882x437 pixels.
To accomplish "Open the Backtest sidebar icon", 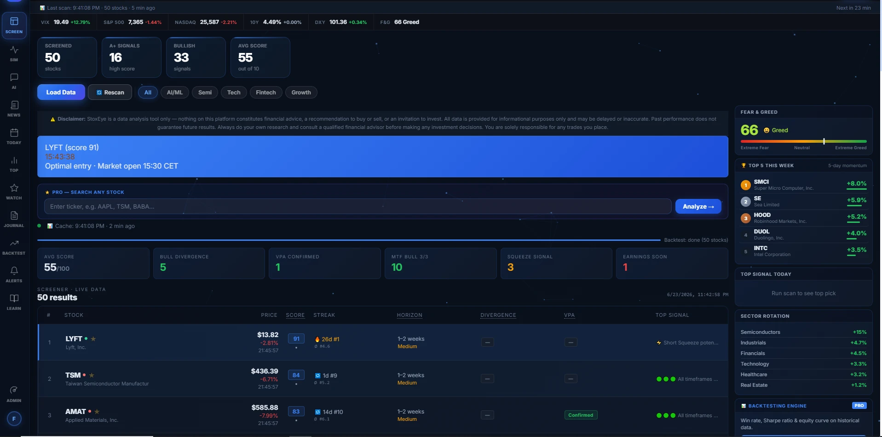I will pyautogui.click(x=14, y=247).
